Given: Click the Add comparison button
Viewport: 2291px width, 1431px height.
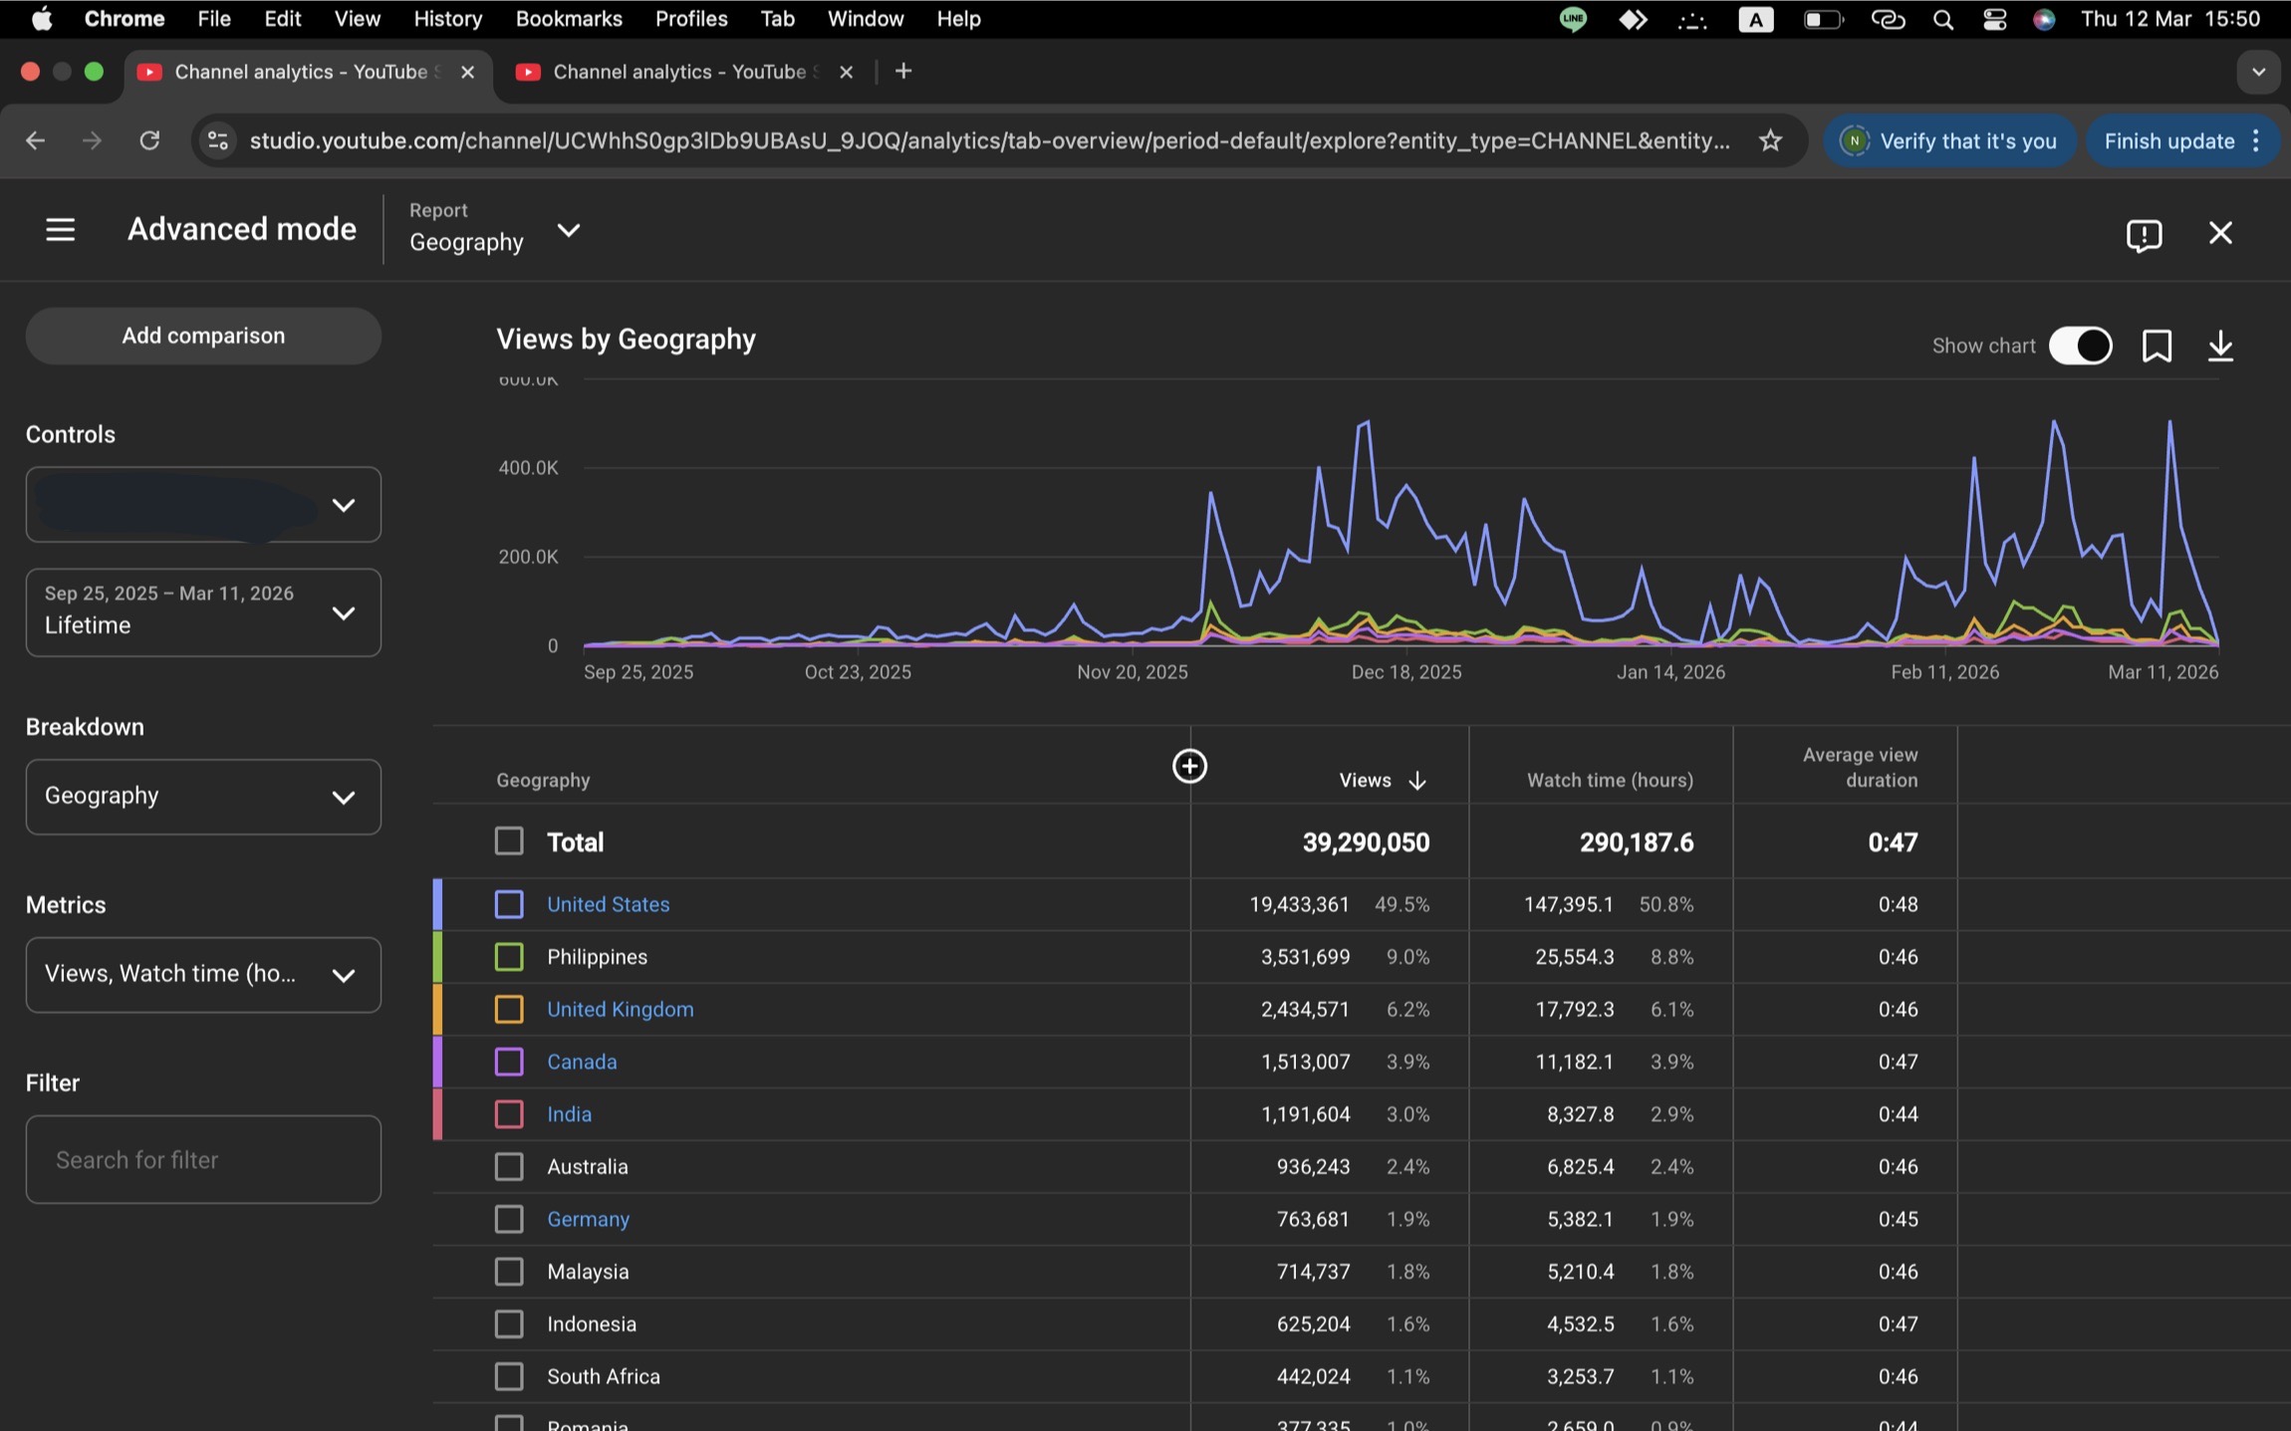Looking at the screenshot, I should click(203, 336).
